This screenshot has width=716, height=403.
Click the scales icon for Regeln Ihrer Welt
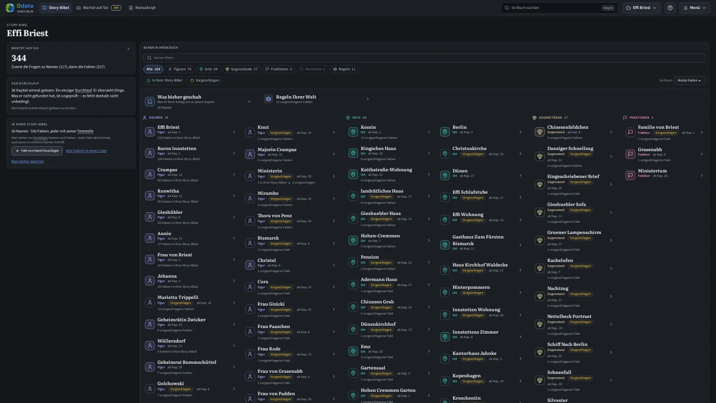click(x=268, y=99)
